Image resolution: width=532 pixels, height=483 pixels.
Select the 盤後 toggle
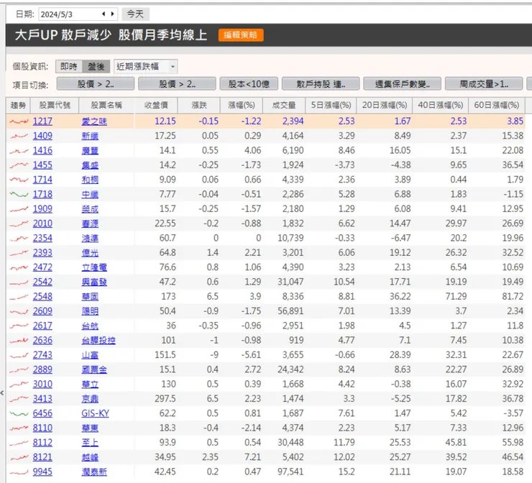tap(96, 66)
